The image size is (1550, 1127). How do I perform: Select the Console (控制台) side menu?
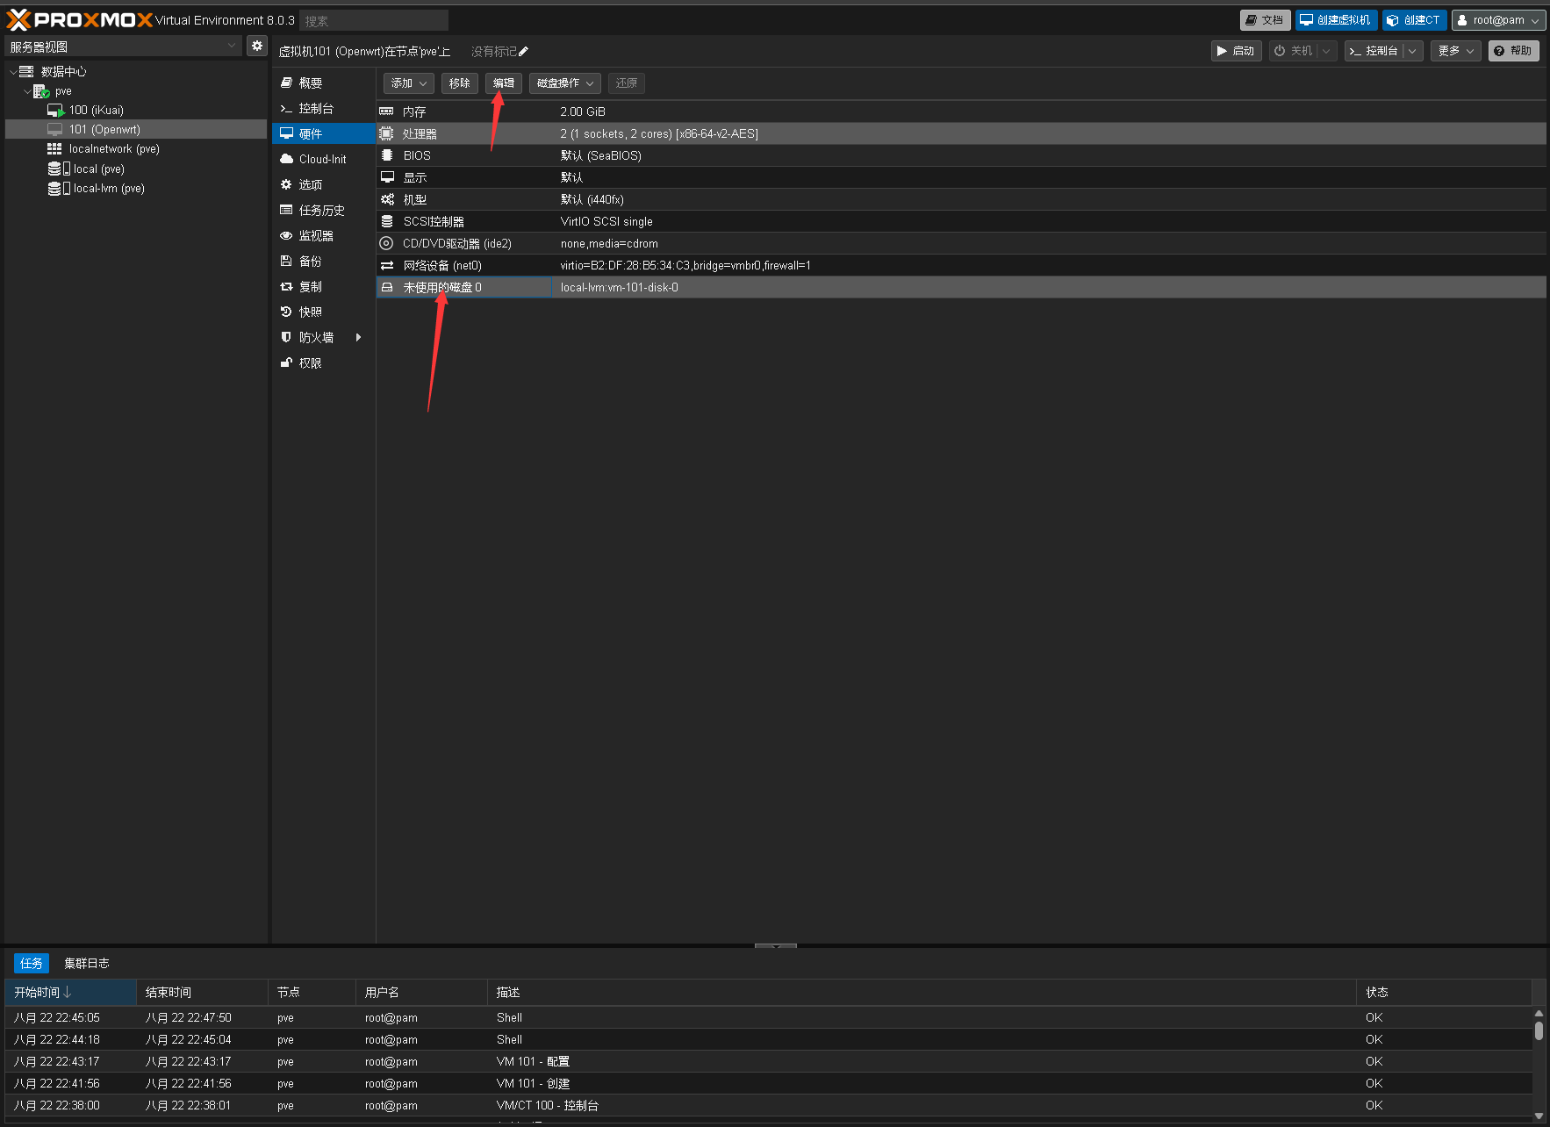pos(315,108)
